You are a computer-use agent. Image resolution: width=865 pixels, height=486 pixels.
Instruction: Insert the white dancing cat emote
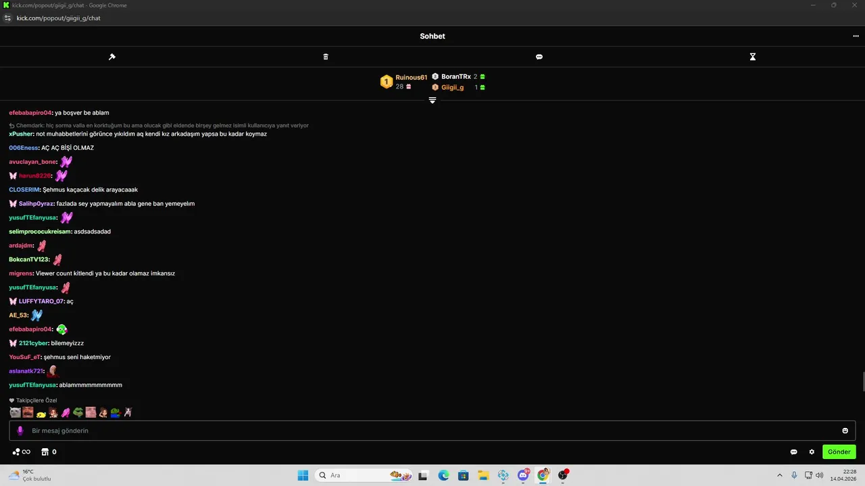(x=128, y=412)
